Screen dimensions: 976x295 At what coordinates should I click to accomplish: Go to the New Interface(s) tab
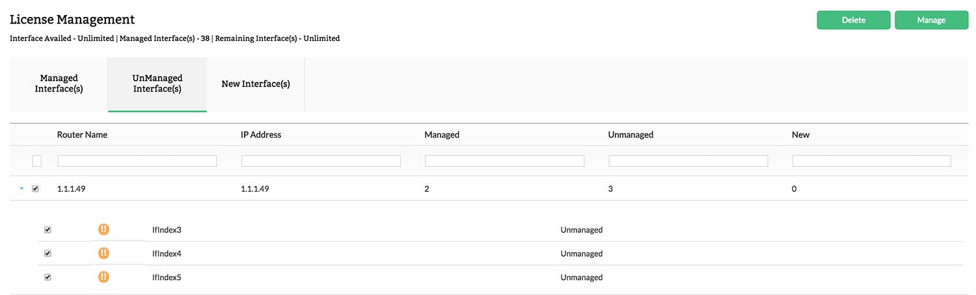click(x=256, y=84)
